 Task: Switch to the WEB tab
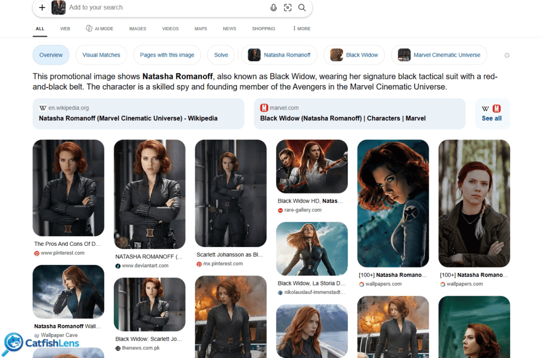pyautogui.click(x=65, y=29)
